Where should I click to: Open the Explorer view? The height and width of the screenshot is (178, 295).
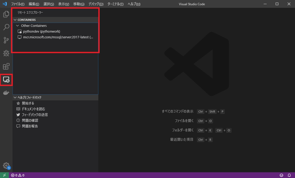click(6, 14)
